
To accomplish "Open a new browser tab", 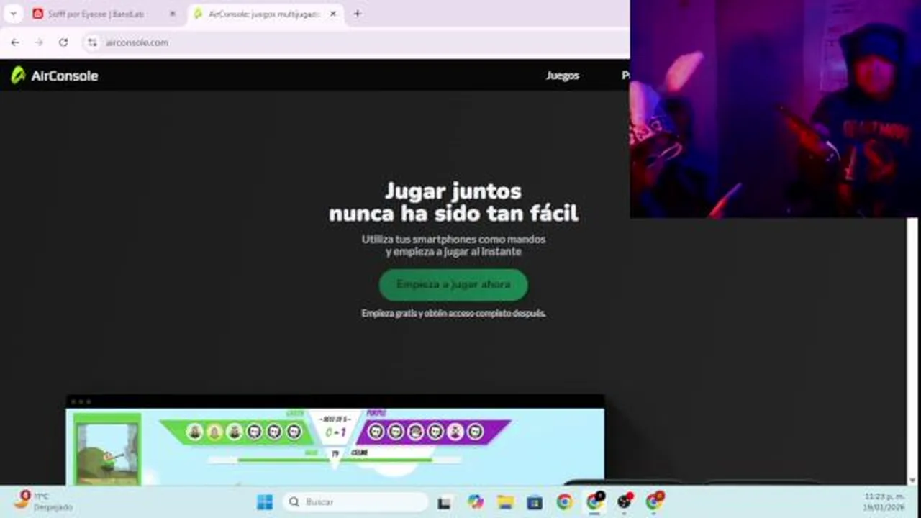I will (x=358, y=14).
